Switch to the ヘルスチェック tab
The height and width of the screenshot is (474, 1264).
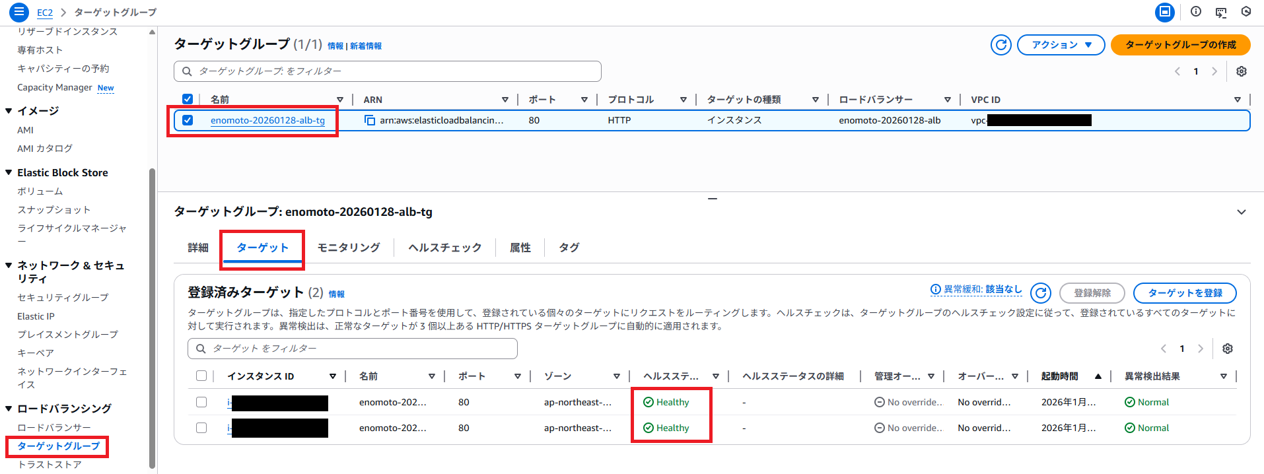[x=444, y=248]
